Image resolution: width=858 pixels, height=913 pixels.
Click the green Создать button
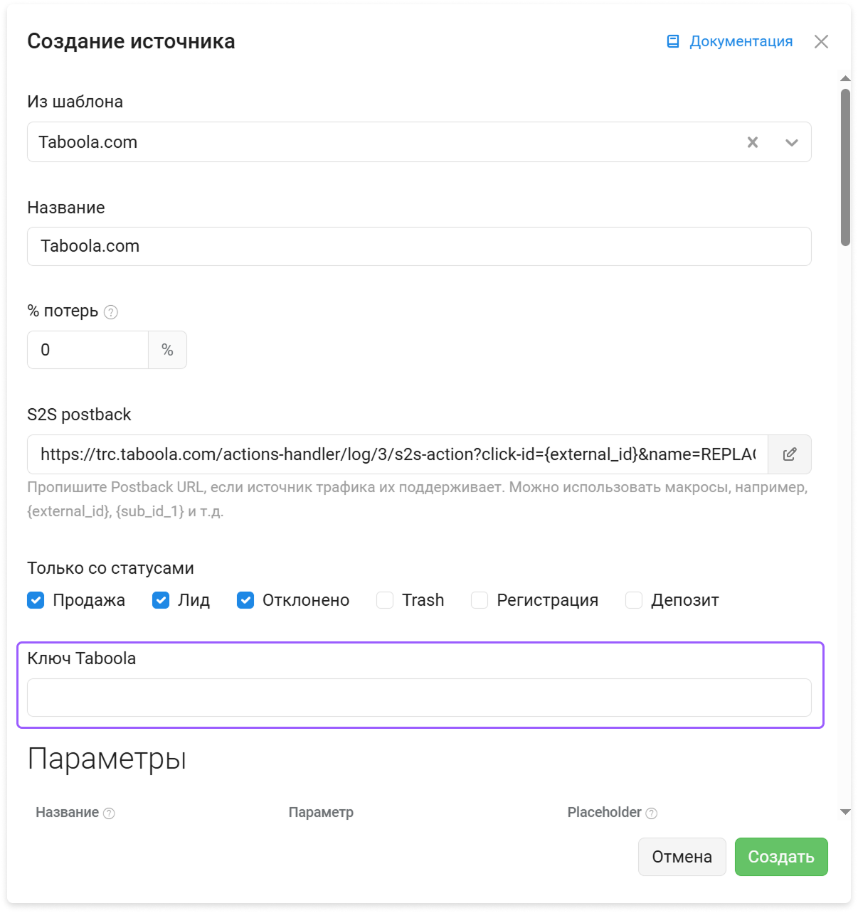tap(781, 857)
